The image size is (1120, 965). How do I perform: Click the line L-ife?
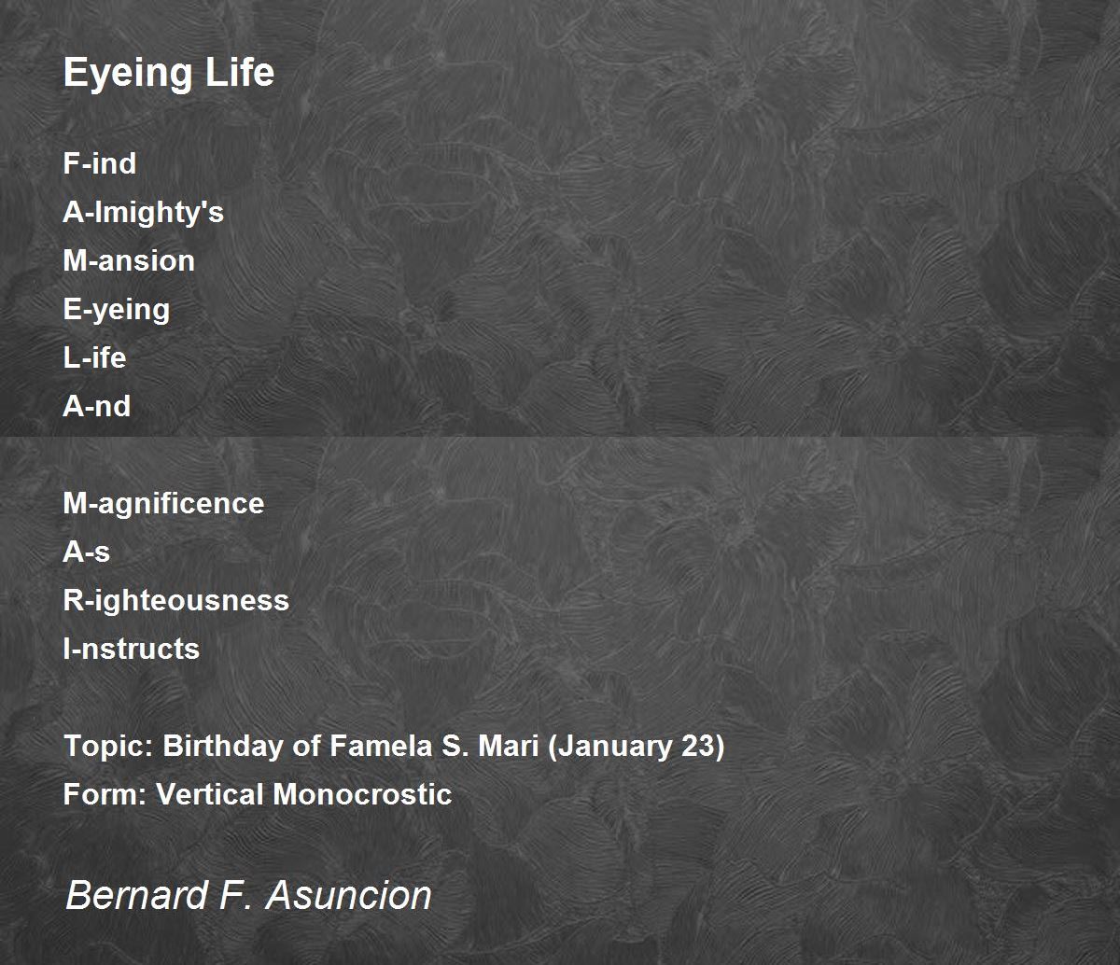94,357
